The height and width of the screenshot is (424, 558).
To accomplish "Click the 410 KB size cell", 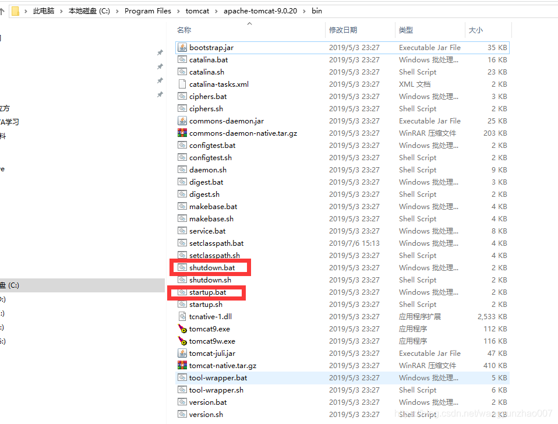I will (495, 365).
